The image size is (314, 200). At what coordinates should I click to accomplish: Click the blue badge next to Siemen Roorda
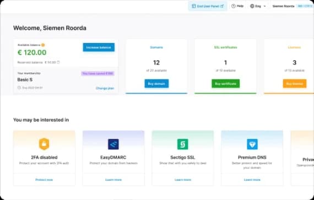pyautogui.click(x=305, y=6)
